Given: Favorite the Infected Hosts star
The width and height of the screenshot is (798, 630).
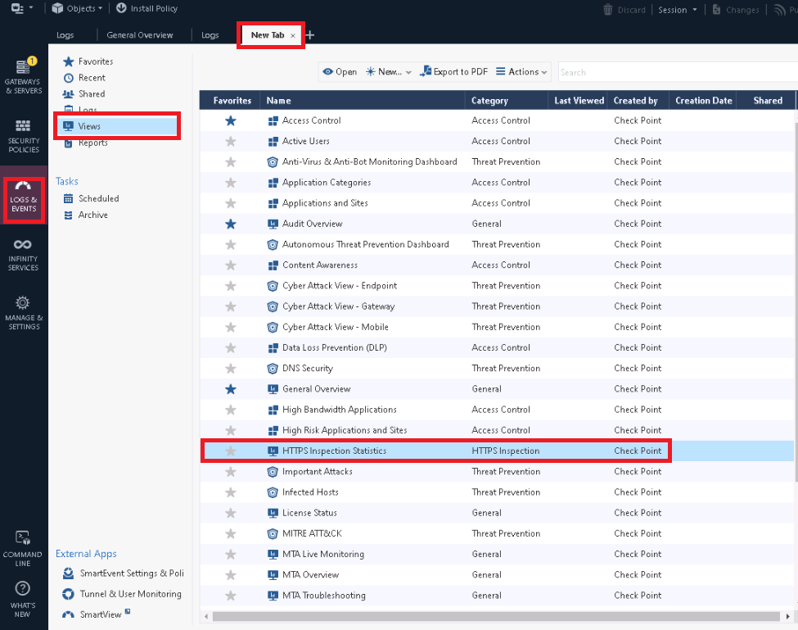Looking at the screenshot, I should 231,492.
